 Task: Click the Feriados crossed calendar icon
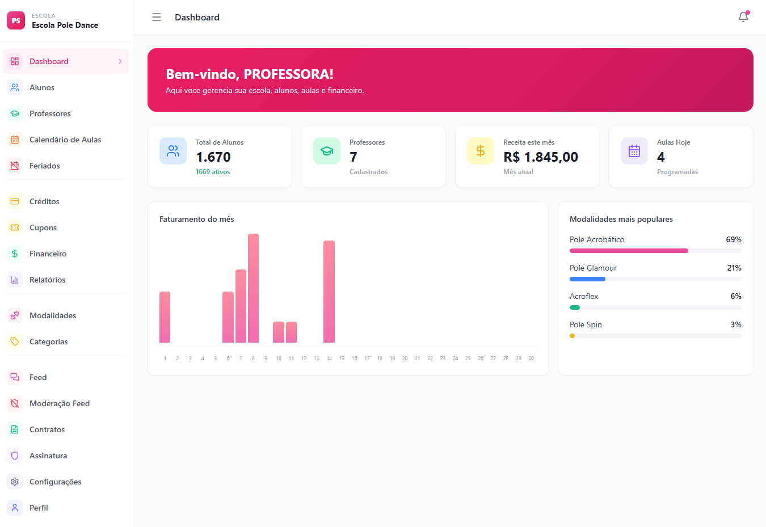15,166
